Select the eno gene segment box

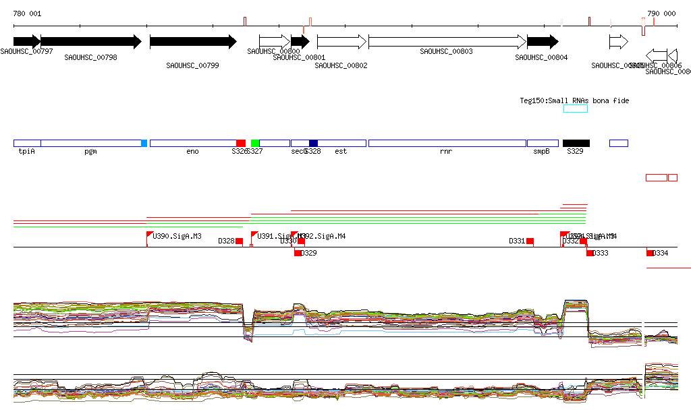pyautogui.click(x=192, y=143)
